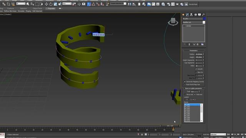Select the Select and Place tool
The height and width of the screenshot is (138, 246).
click(60, 4)
